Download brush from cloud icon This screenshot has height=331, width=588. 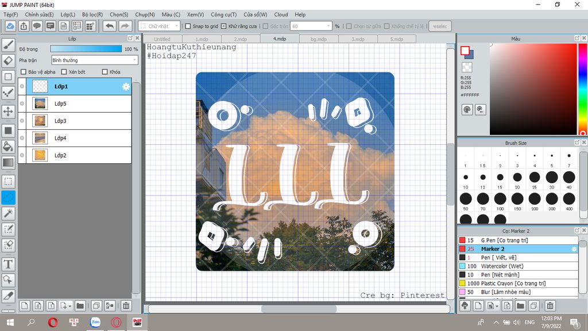click(465, 306)
